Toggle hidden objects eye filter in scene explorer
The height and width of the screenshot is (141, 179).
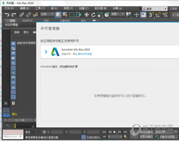coord(13,97)
